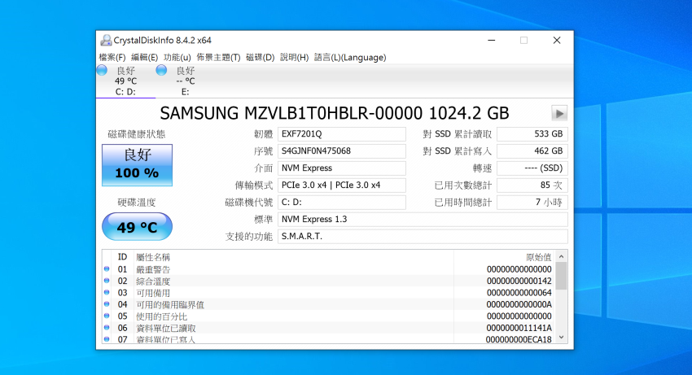692x375 pixels.
Task: Click the transfer mode field PCIe 3.0 x4
Action: [342, 185]
